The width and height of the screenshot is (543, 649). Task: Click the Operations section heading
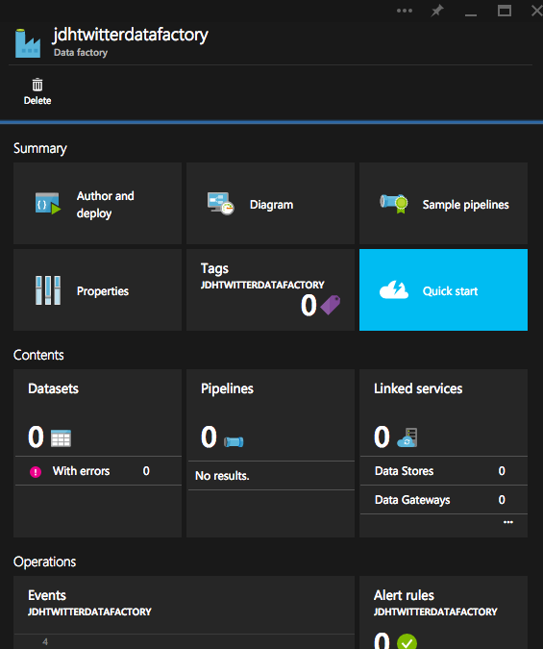(45, 562)
